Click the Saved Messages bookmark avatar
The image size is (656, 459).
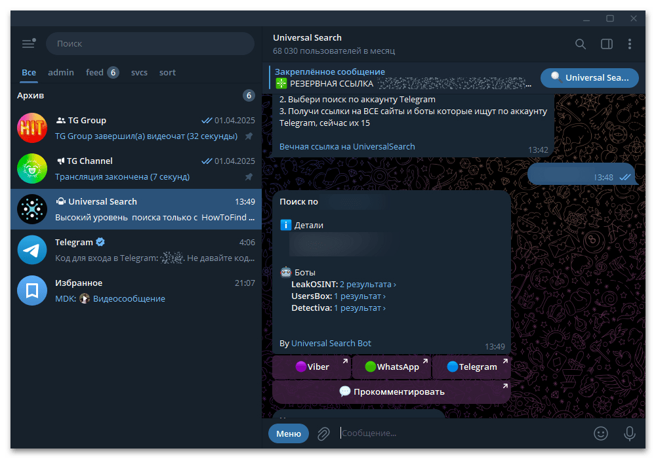(32, 290)
